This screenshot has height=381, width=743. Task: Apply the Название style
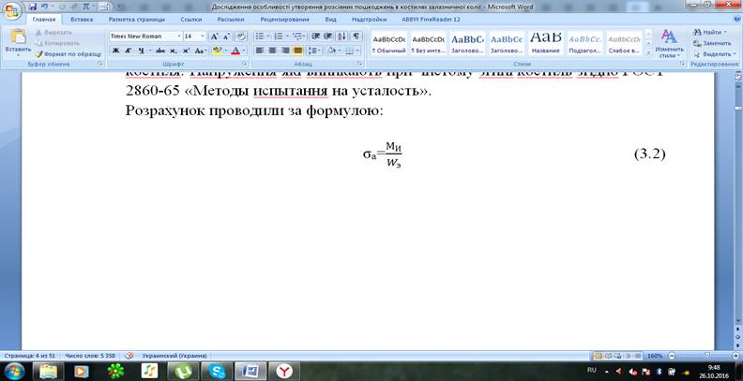[545, 42]
